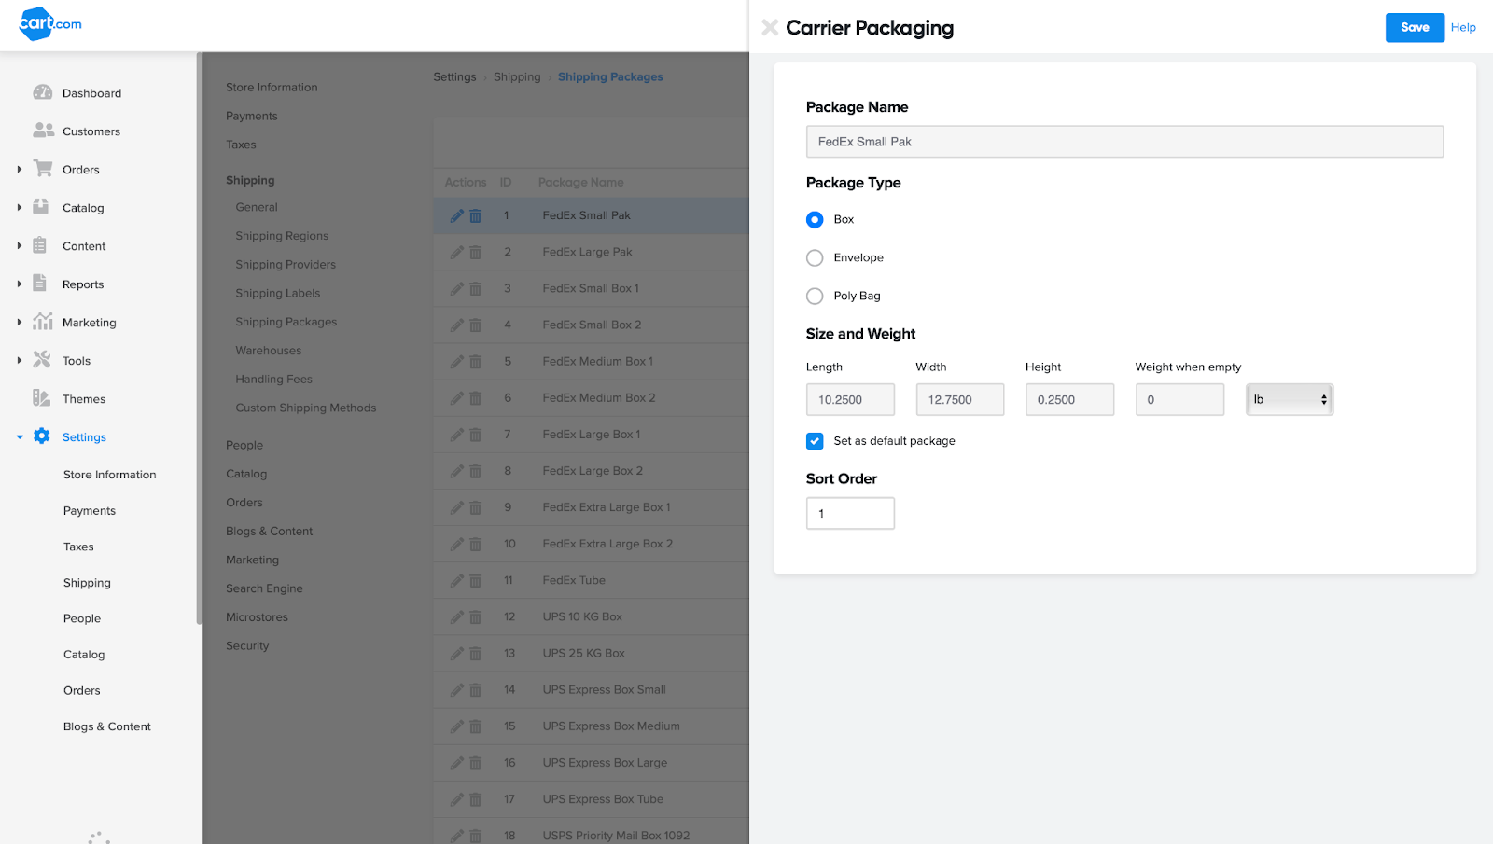Image resolution: width=1493 pixels, height=844 pixels.
Task: Edit FedEx Large Box 1 pencil icon
Action: pos(457,434)
